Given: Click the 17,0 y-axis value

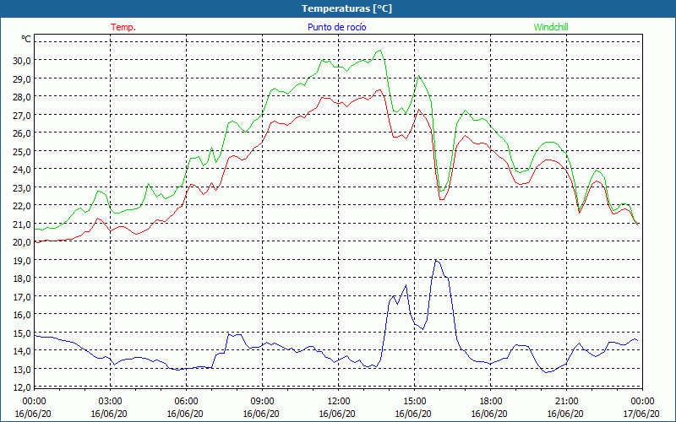Looking at the screenshot, I should click(x=22, y=297).
